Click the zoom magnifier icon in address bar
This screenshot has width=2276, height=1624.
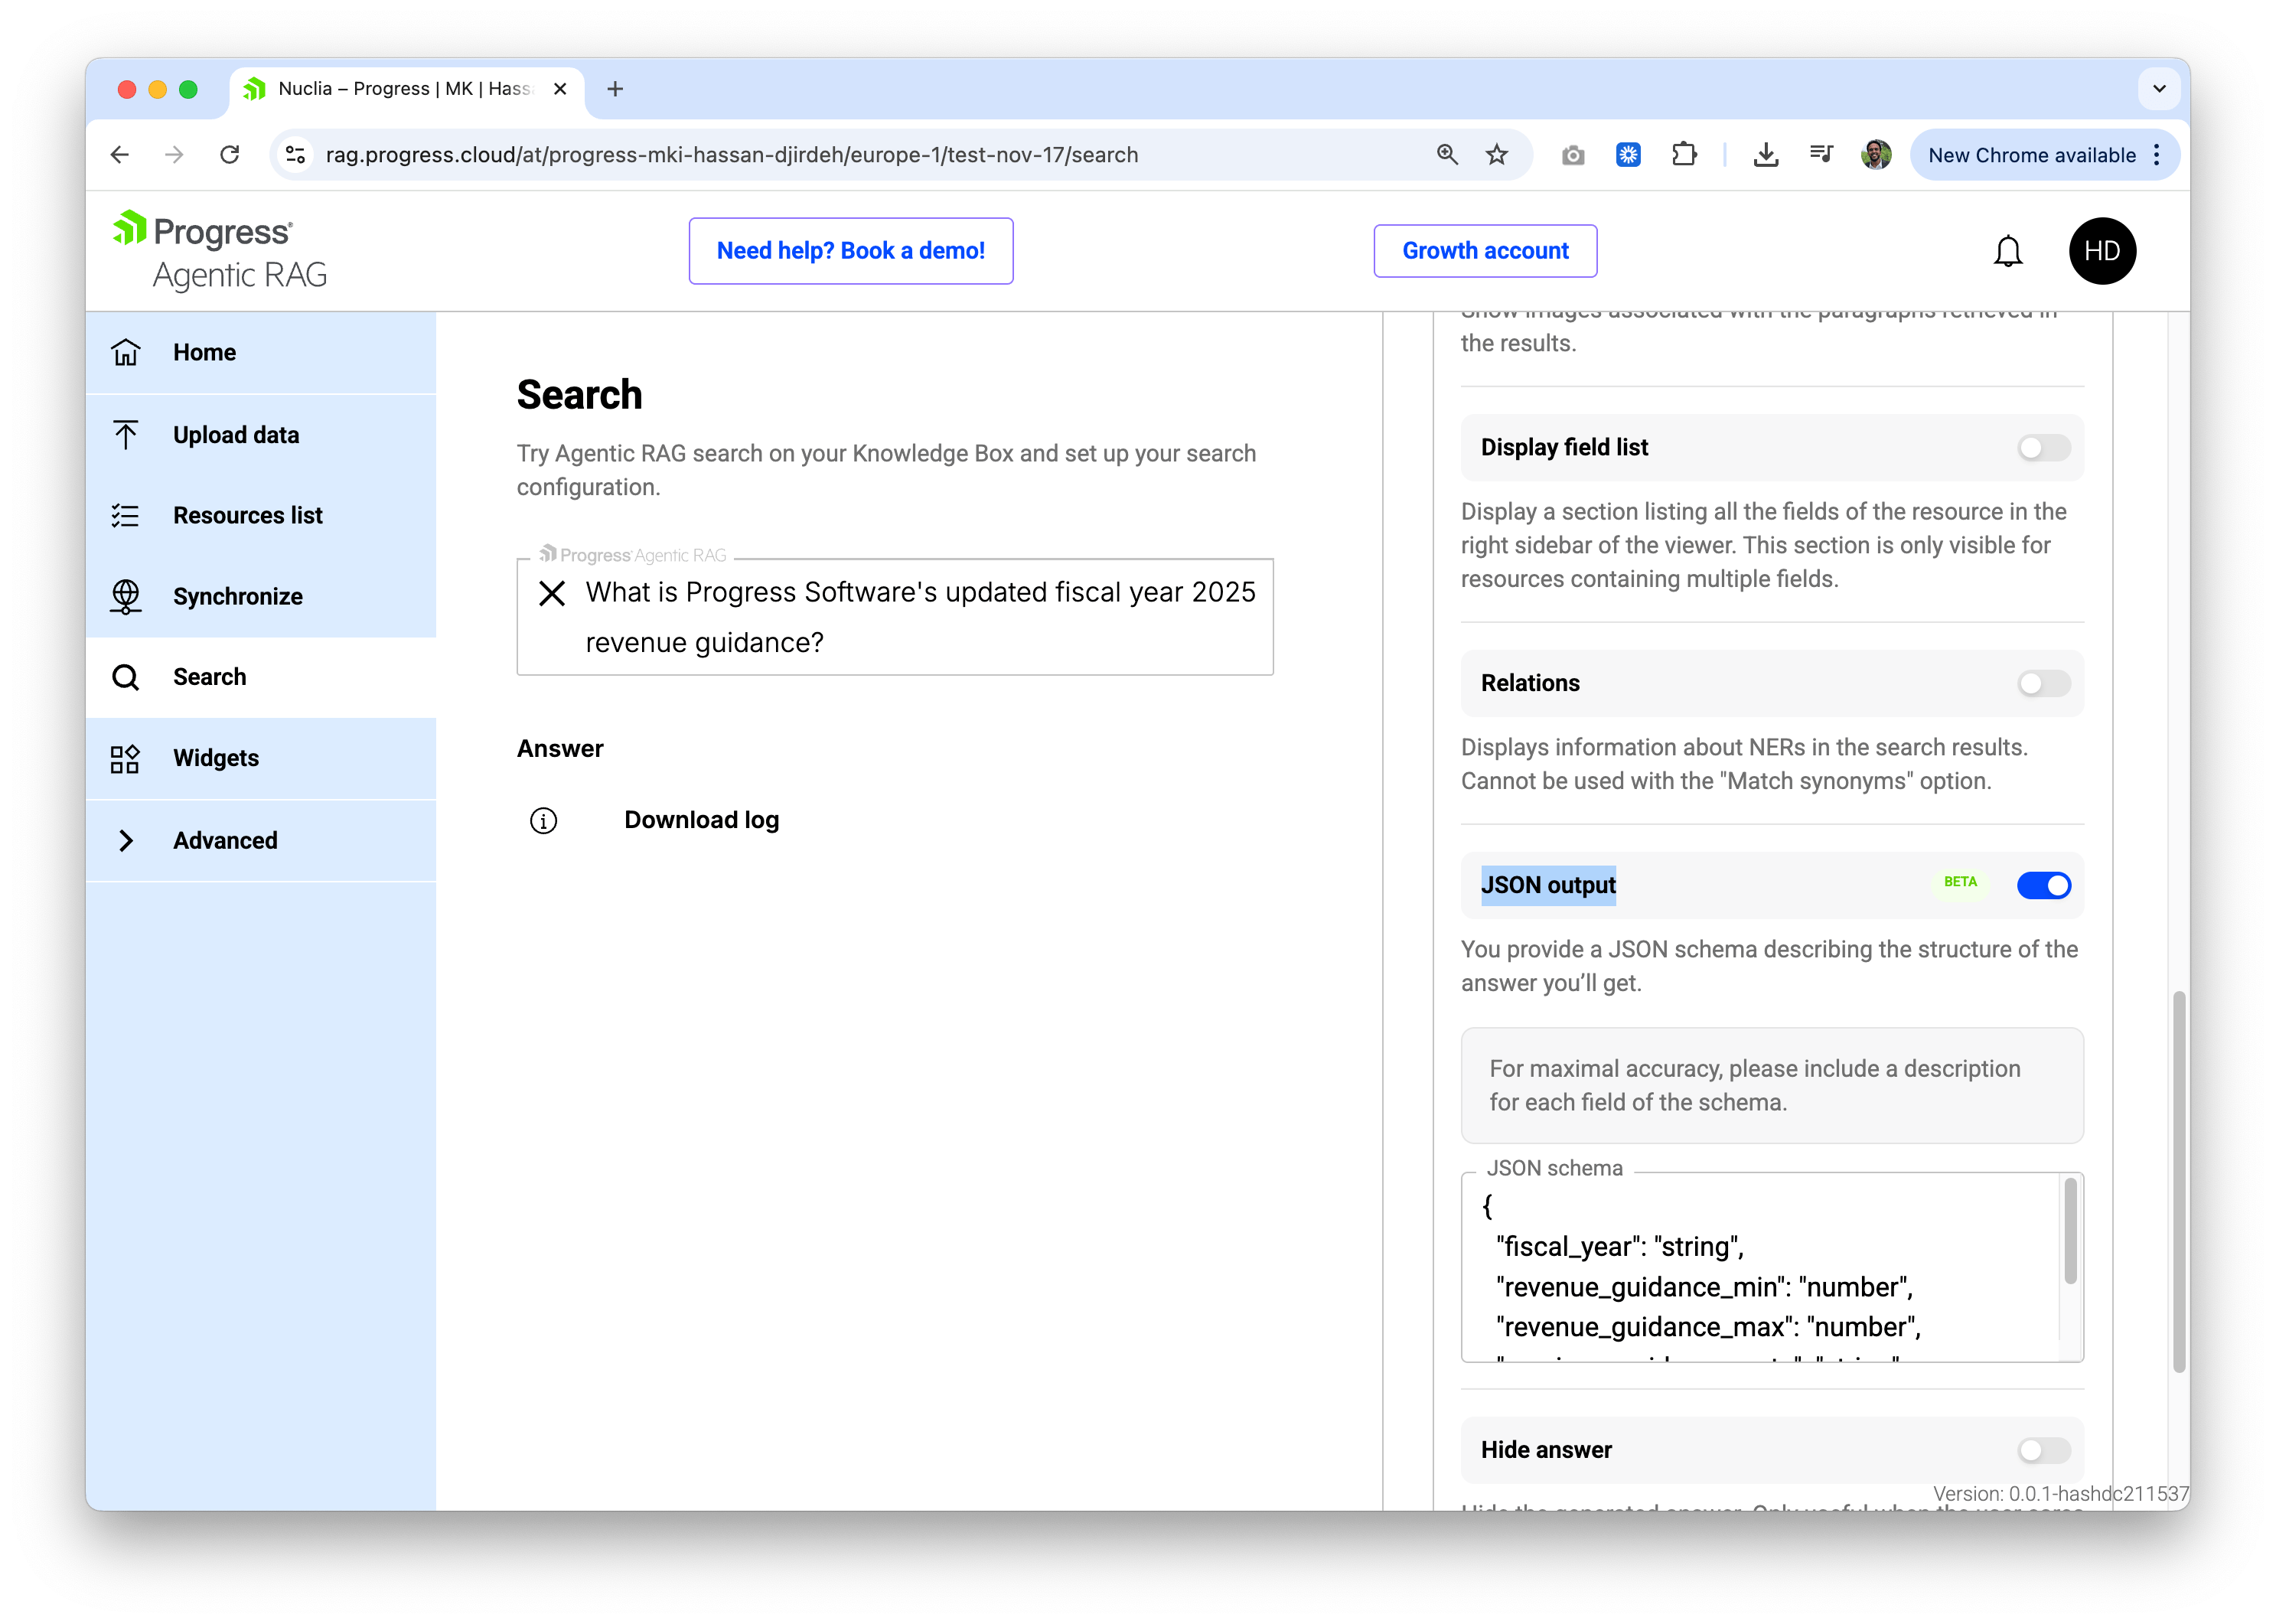pyautogui.click(x=1447, y=155)
